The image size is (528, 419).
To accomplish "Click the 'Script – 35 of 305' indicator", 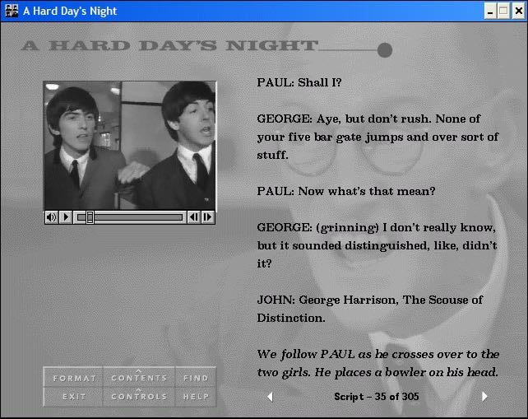I will (x=377, y=397).
